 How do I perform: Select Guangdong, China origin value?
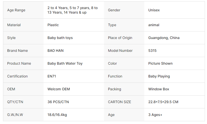[164, 38]
